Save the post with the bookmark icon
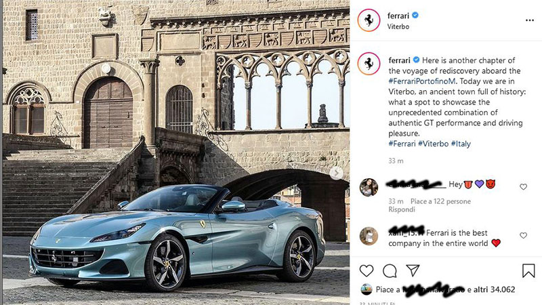This screenshot has height=305, width=542. coord(528,270)
